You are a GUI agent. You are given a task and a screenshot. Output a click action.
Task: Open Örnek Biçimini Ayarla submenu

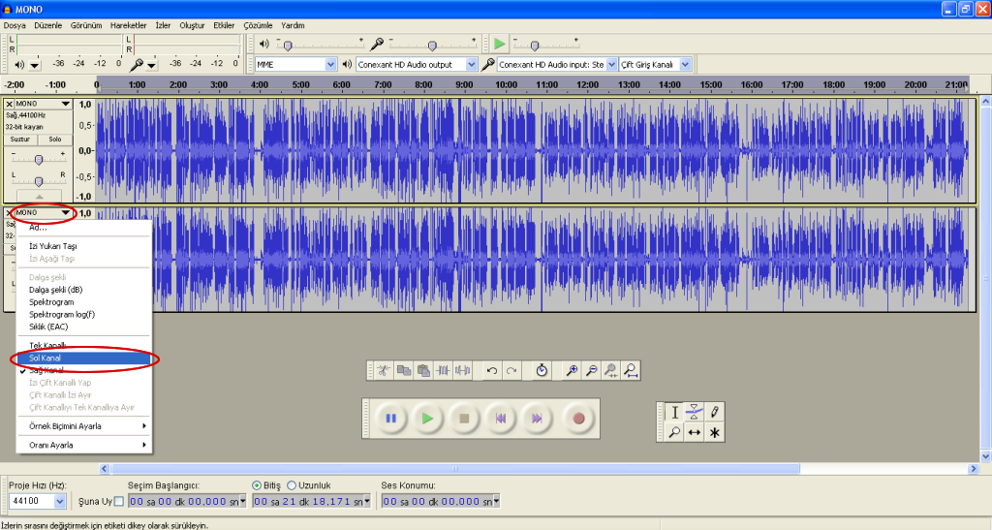tap(84, 426)
